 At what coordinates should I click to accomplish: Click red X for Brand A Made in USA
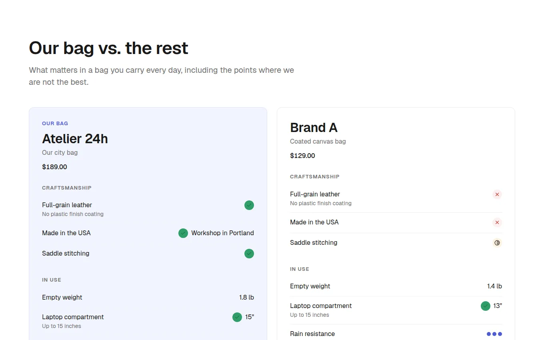[x=497, y=222]
